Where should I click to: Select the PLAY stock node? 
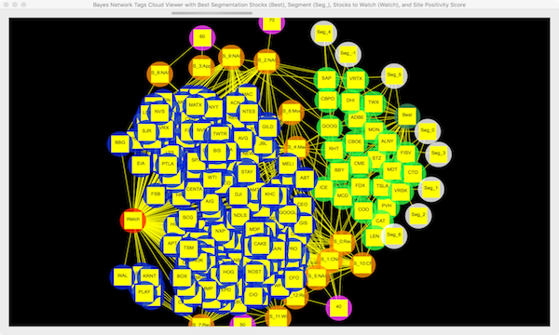pyautogui.click(x=144, y=292)
